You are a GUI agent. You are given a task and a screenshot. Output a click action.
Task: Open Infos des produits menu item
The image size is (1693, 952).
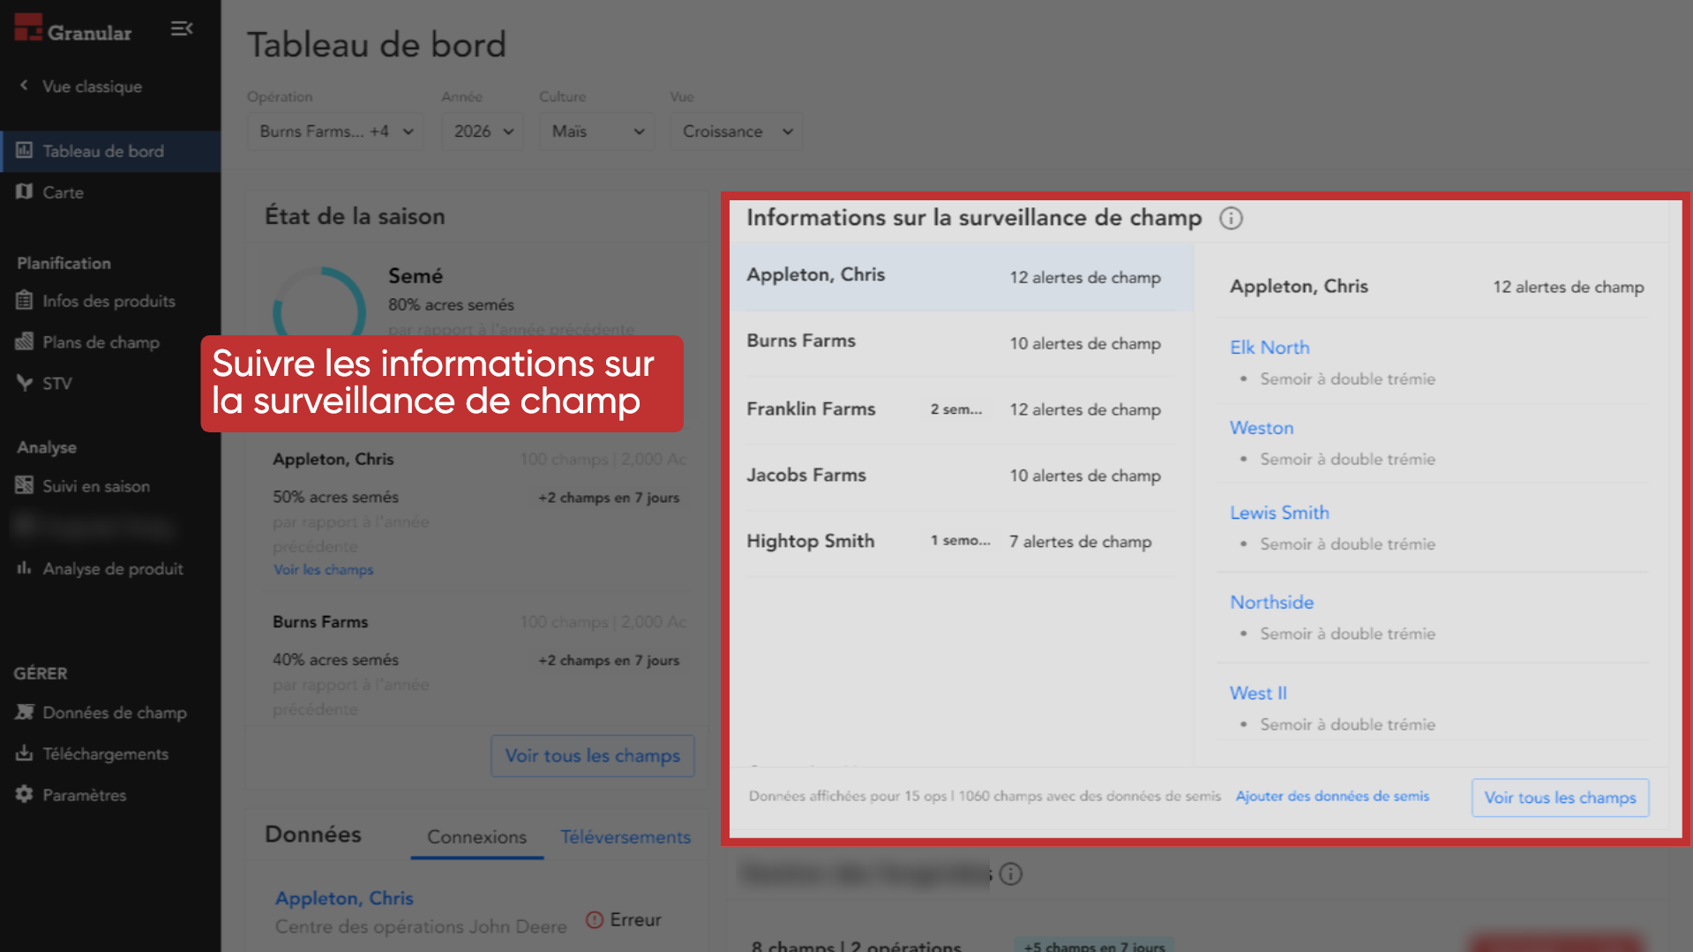[x=110, y=301]
